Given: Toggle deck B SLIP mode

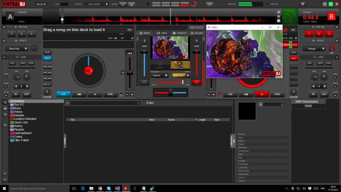Looking at the screenshot, I should pyautogui.click(x=294, y=52).
